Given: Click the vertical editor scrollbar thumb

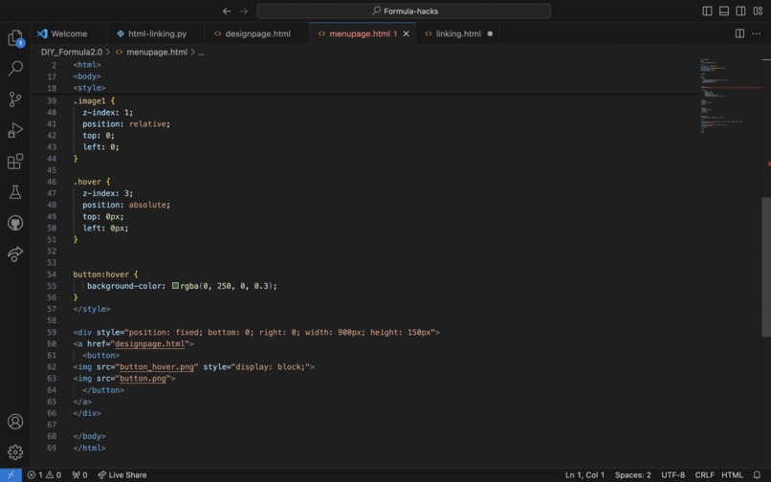Looking at the screenshot, I should (x=766, y=267).
